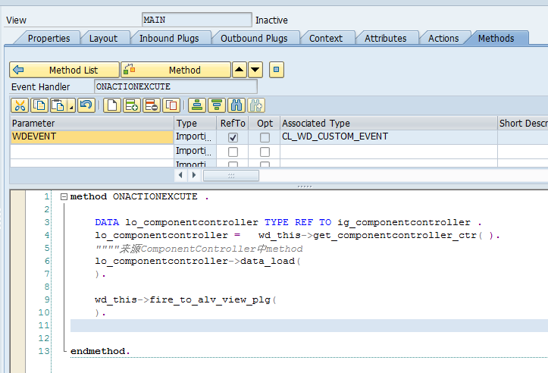The width and height of the screenshot is (548, 373).
Task: Open Type dropdown in WDEVENT row
Action: click(195, 136)
